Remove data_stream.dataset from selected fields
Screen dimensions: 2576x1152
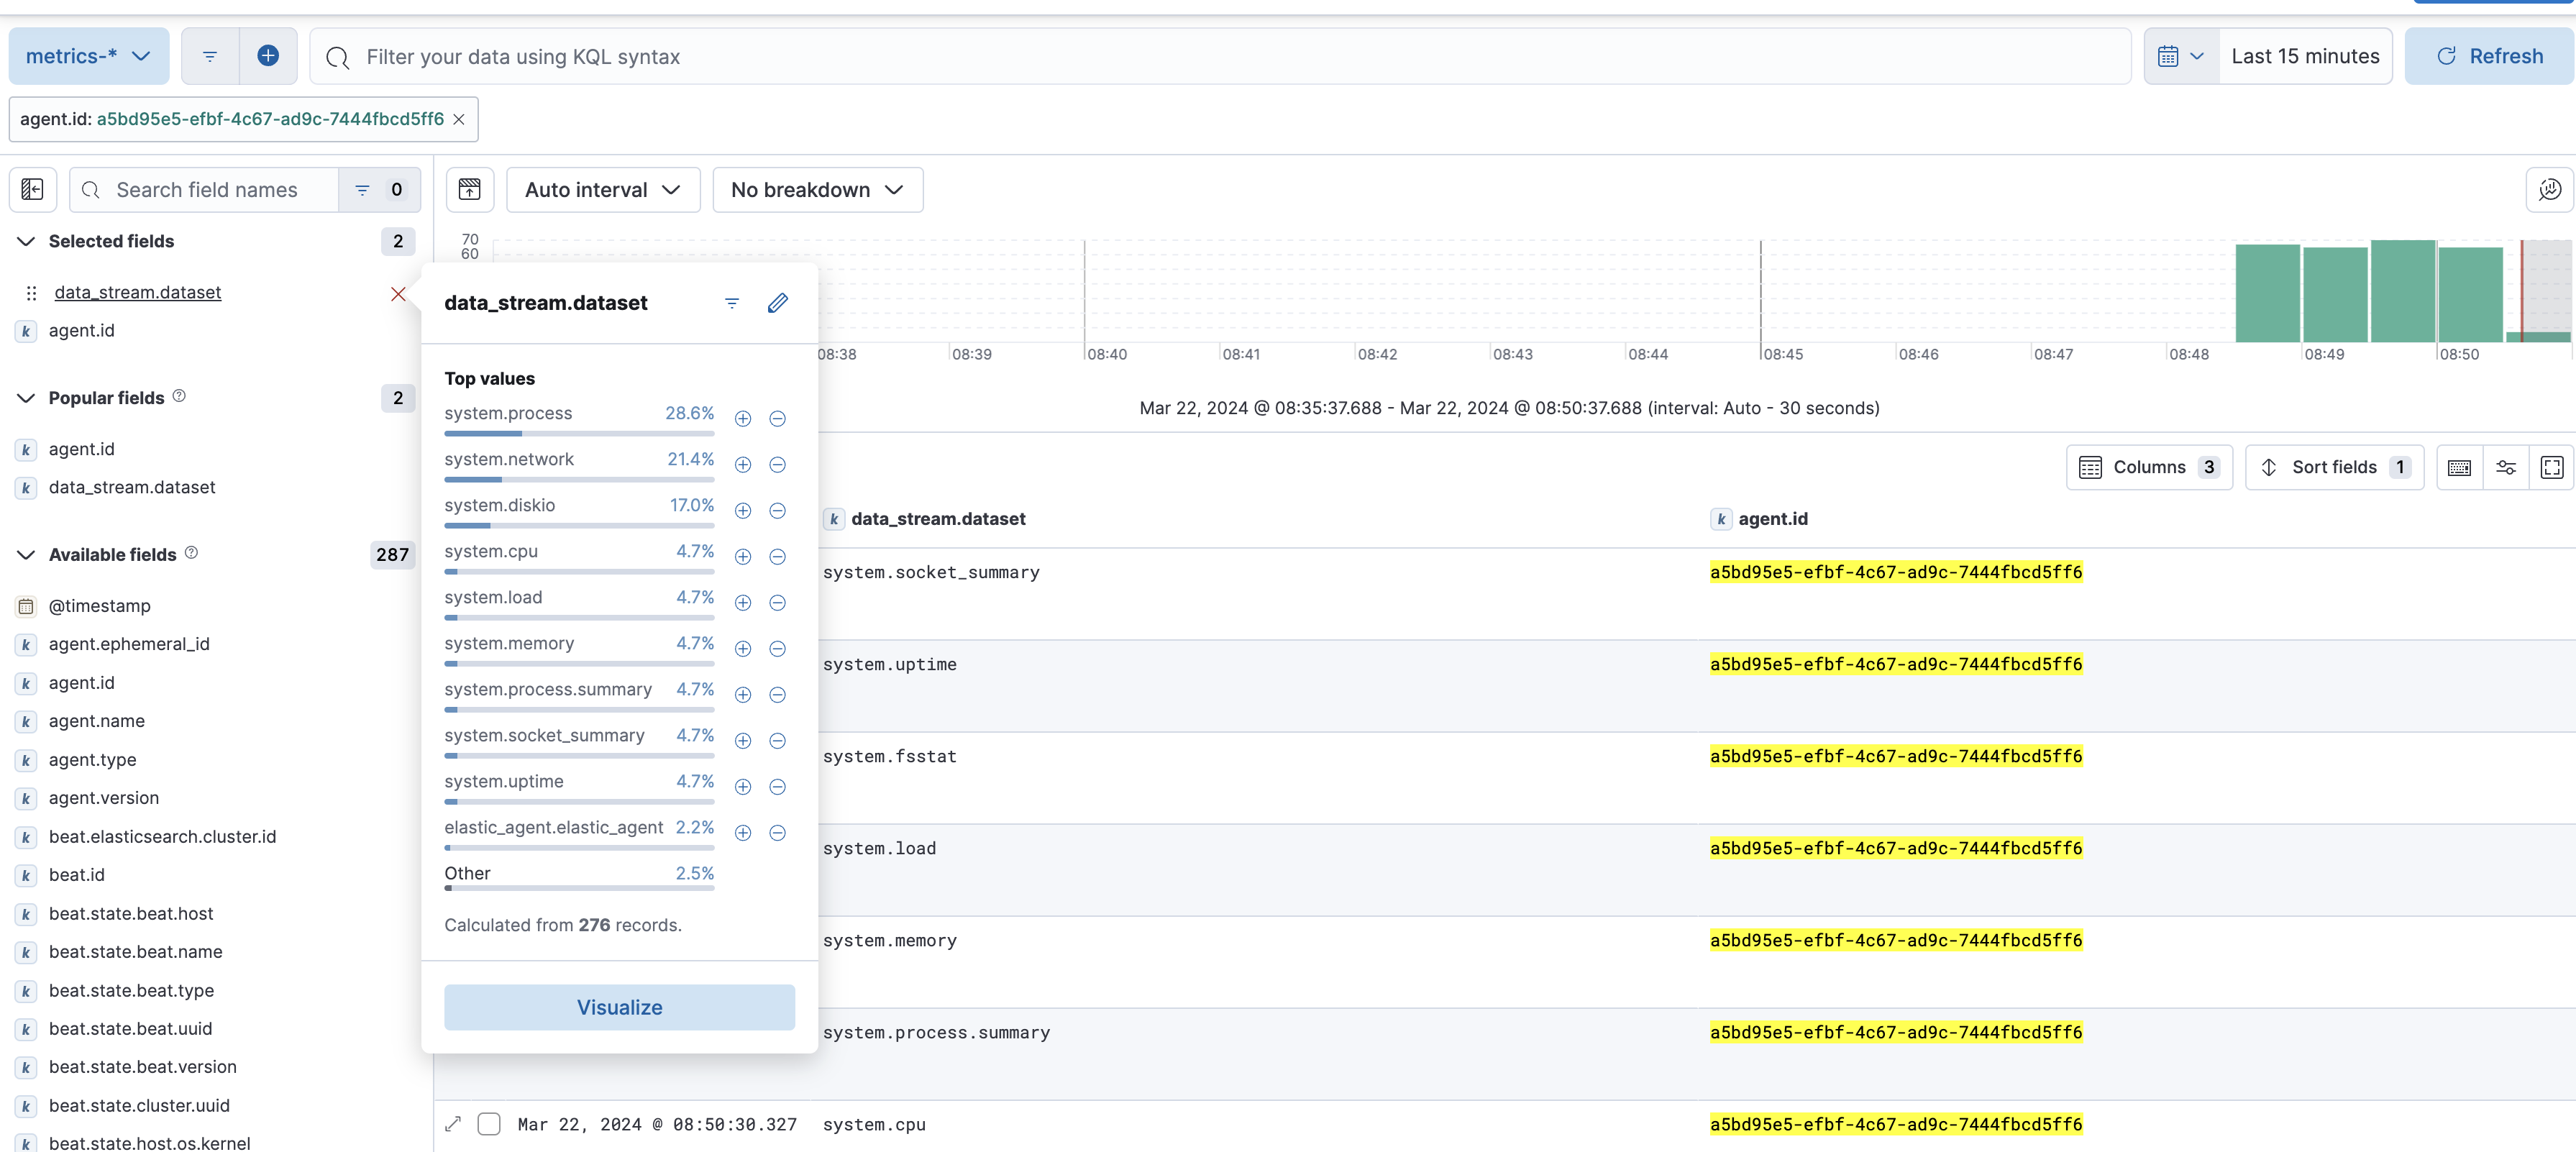(398, 293)
